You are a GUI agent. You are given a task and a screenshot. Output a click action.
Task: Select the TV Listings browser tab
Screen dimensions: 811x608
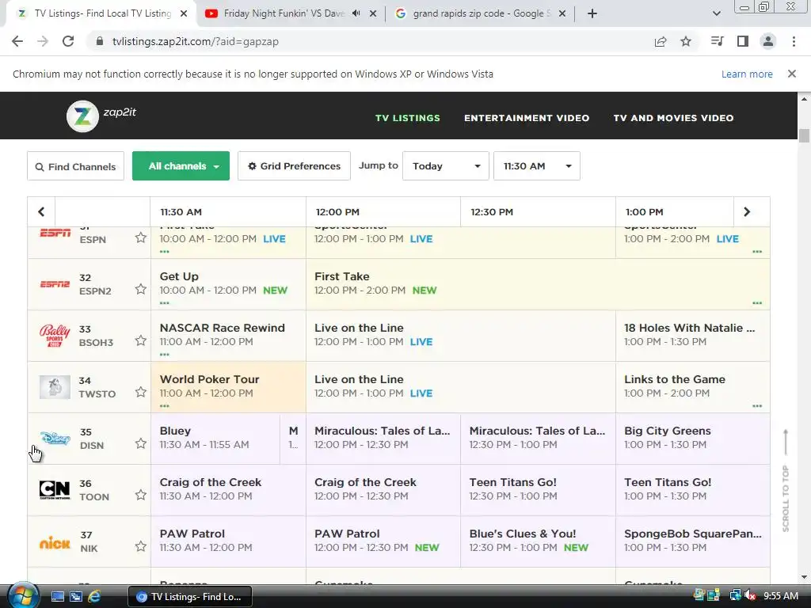point(101,13)
